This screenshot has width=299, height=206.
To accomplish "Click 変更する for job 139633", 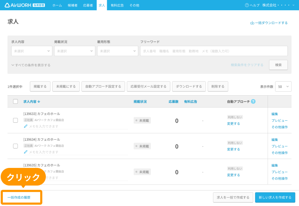I will 233,123.
